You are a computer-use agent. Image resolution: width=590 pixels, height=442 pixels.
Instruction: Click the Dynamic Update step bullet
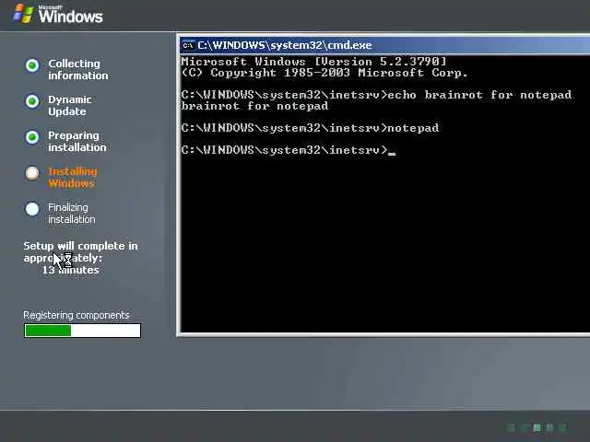32,101
